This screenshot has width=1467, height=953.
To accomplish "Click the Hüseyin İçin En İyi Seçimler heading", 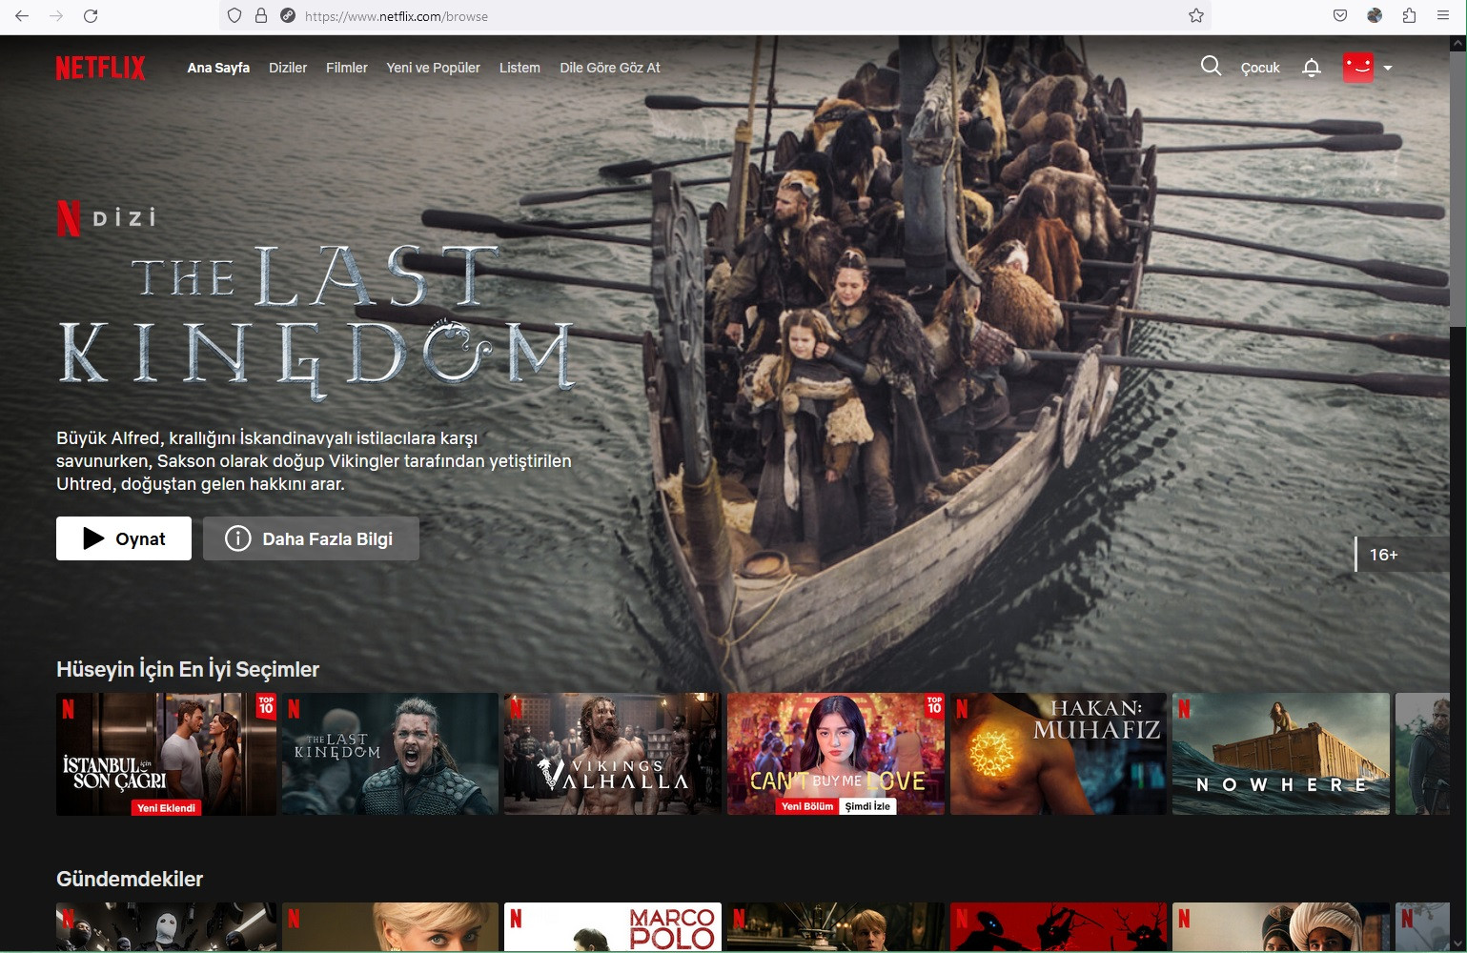I will click(188, 669).
